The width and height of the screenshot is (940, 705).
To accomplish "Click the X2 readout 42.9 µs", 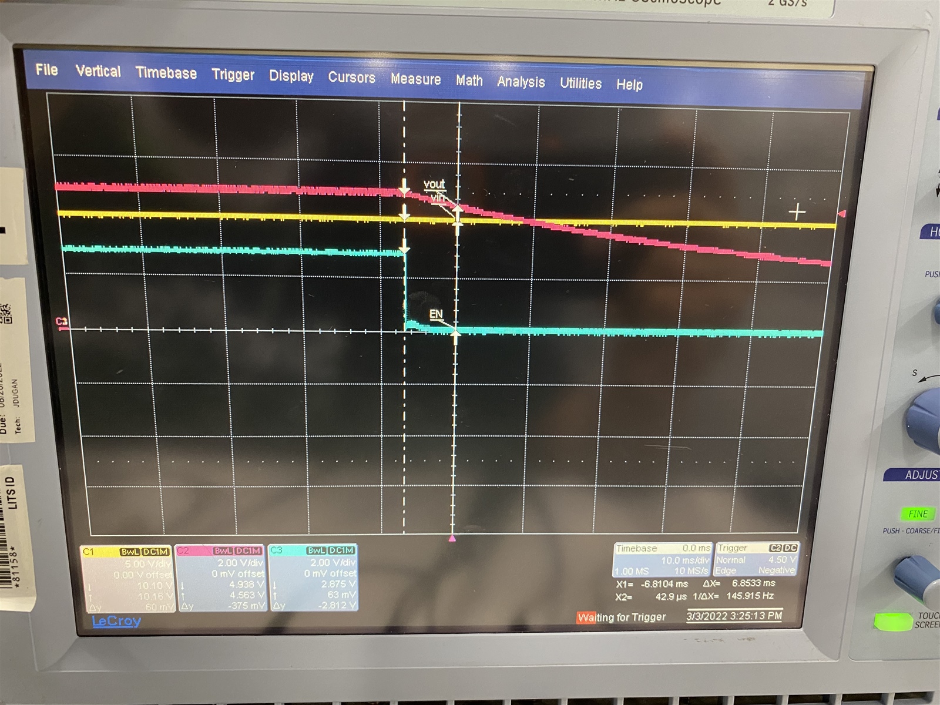I will point(672,597).
